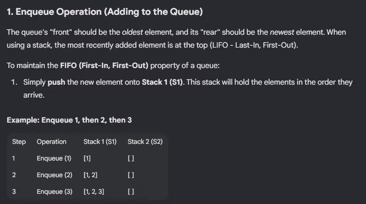Click the "Example: Enqueue 1, then 2, then 3" heading
Image resolution: width=366 pixels, height=204 pixels.
69,120
